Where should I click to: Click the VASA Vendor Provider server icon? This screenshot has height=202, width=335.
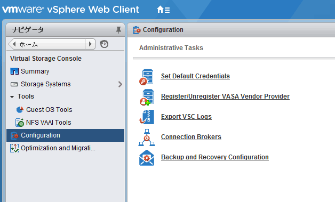click(147, 97)
